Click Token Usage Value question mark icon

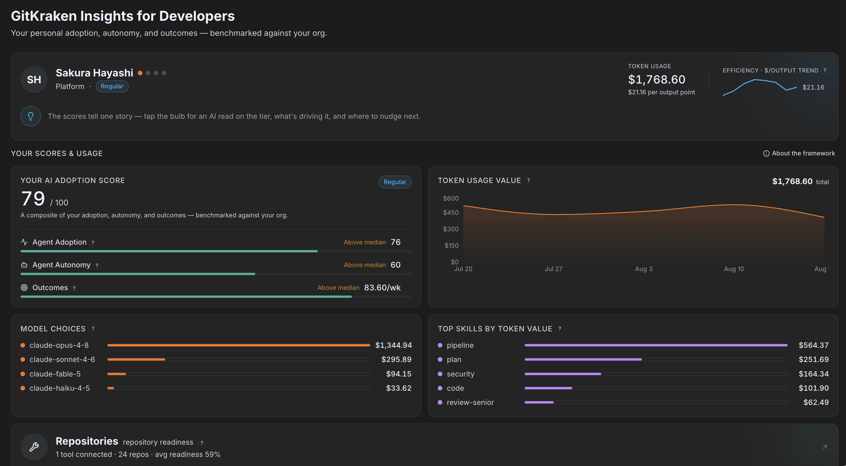coord(528,180)
